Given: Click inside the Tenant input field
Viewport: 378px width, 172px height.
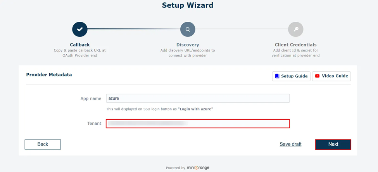Looking at the screenshot, I should point(198,124).
